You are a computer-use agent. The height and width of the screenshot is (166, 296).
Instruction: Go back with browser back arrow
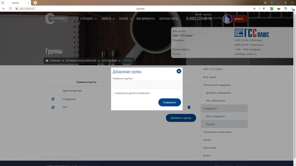pyautogui.click(x=4, y=8)
